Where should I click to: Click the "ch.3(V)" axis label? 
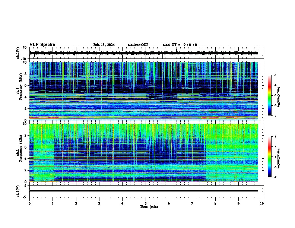pos(18,191)
